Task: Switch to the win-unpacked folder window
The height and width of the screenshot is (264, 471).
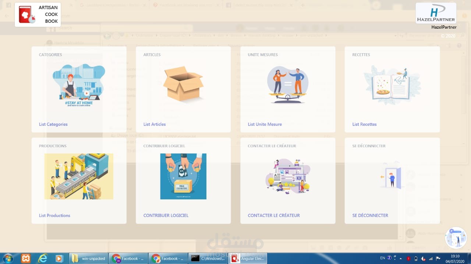Action: (89, 258)
